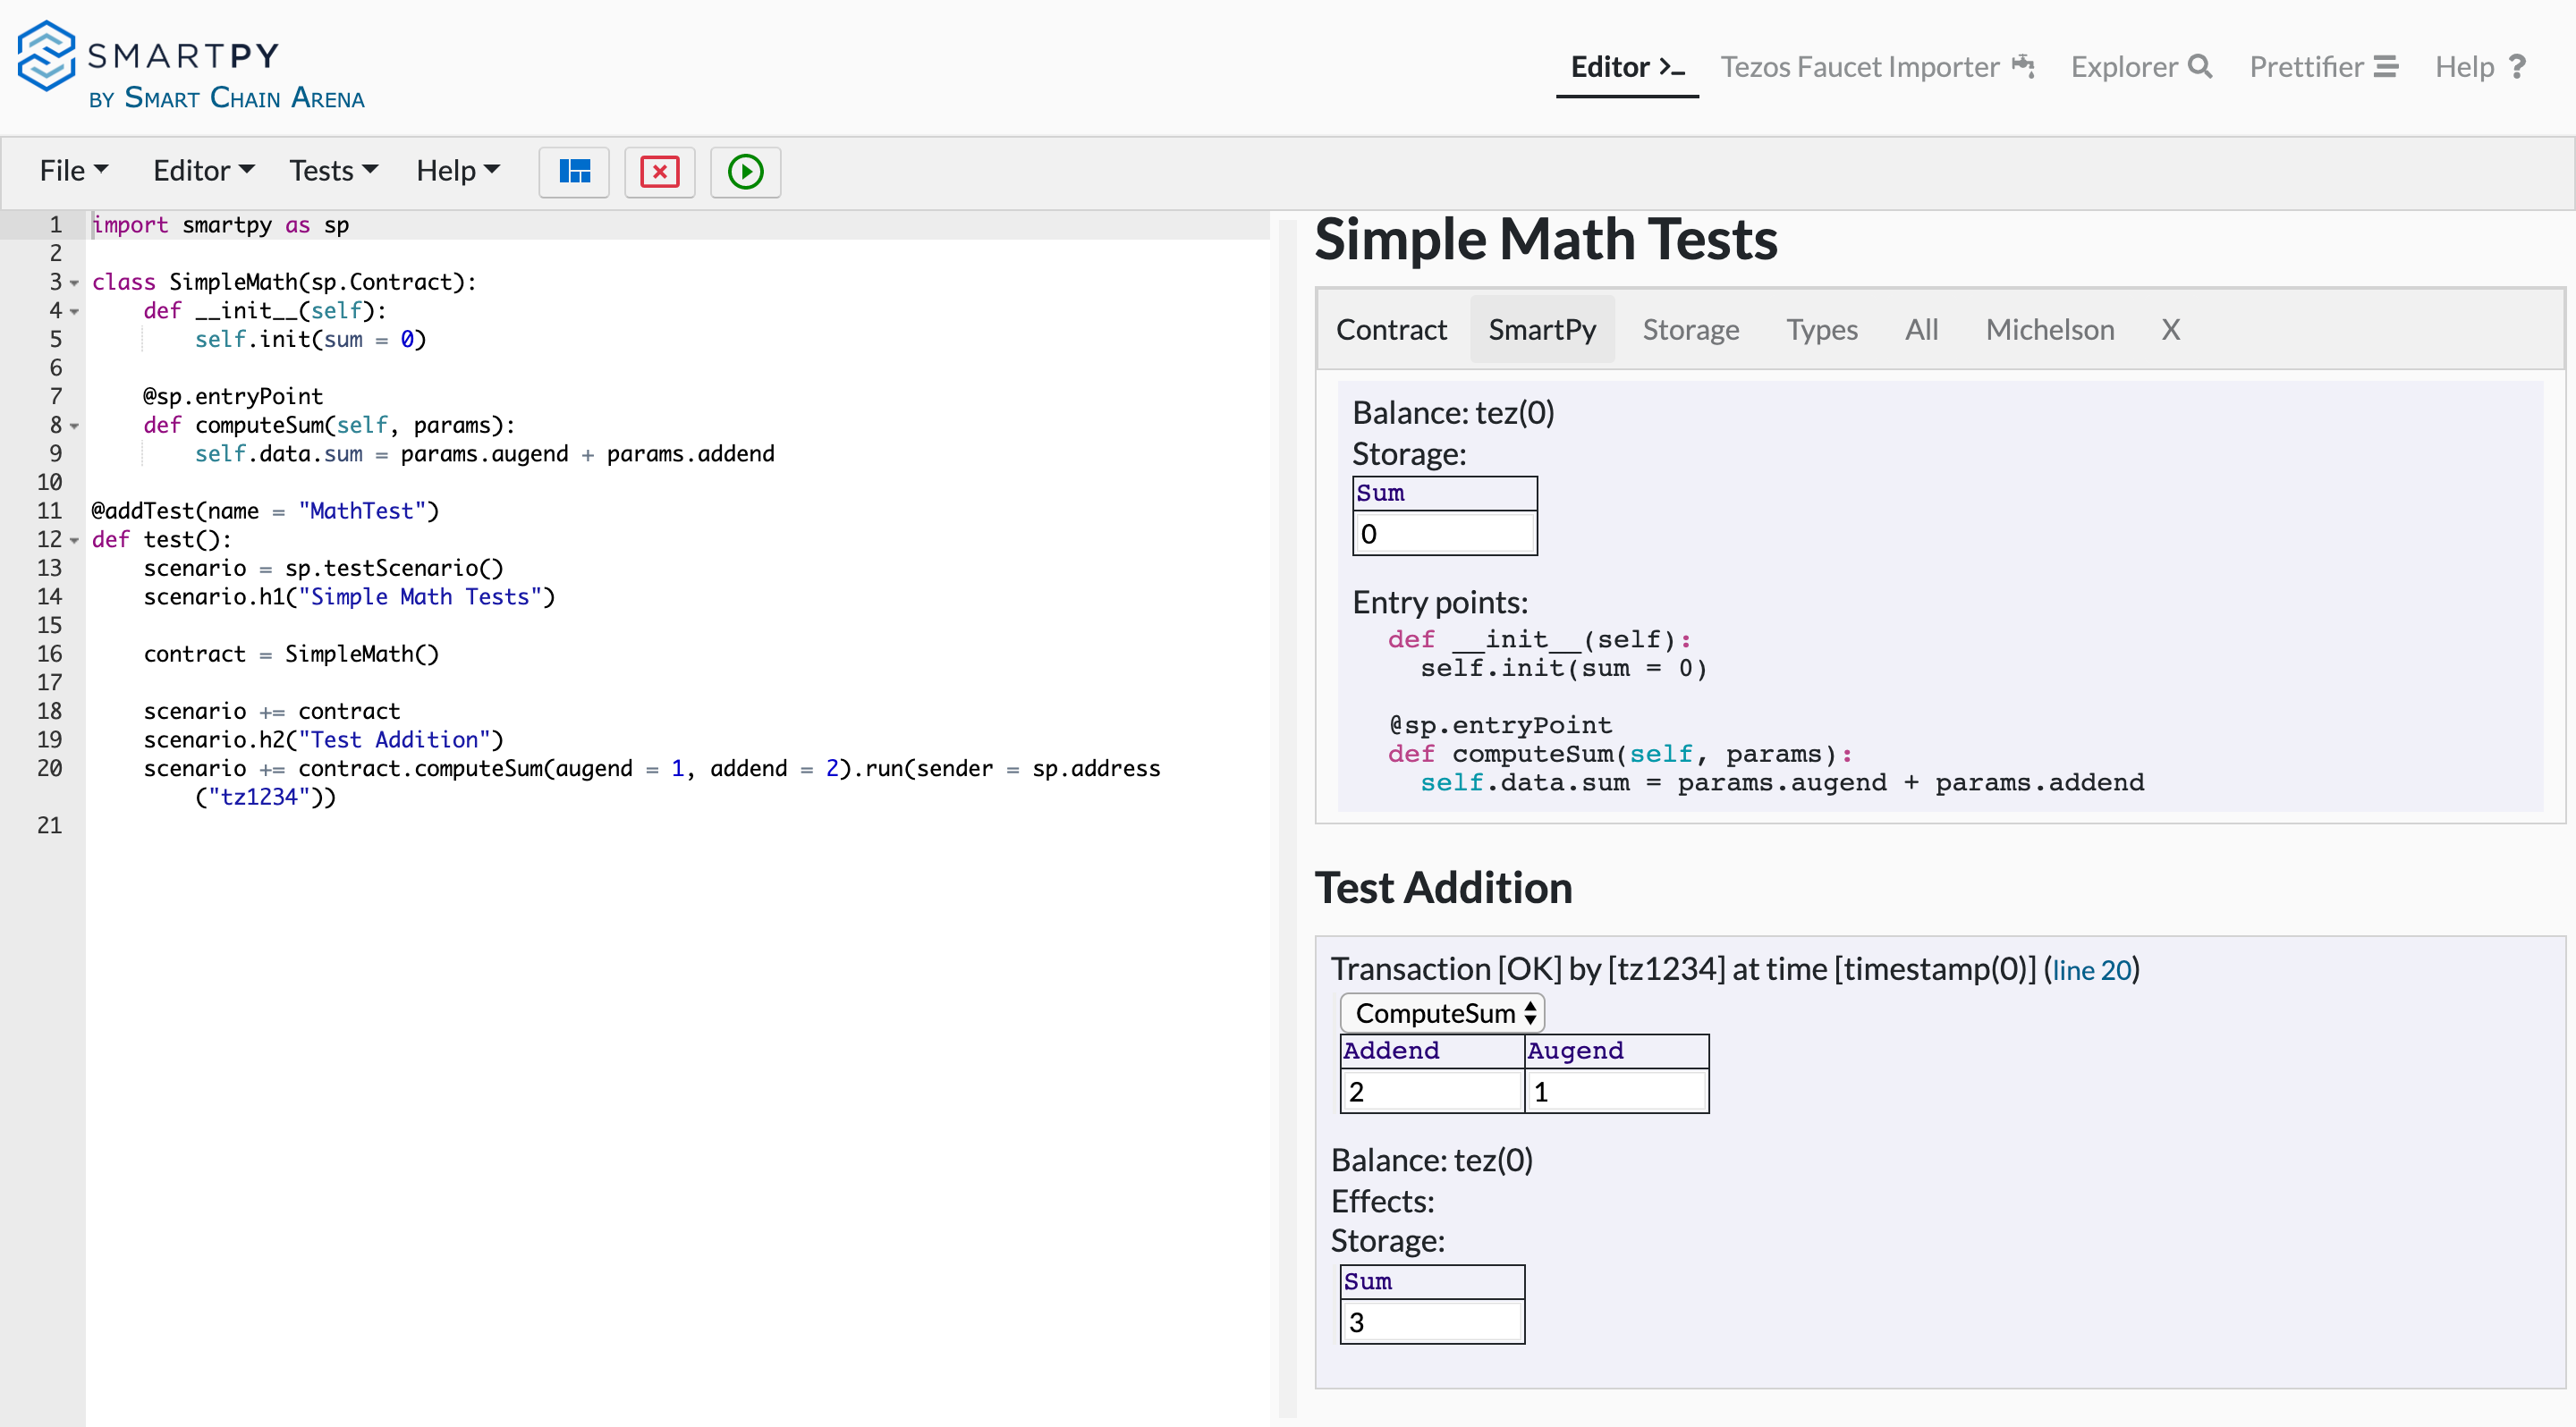2576x1427 pixels.
Task: Switch to the Types tab
Action: tap(1821, 330)
